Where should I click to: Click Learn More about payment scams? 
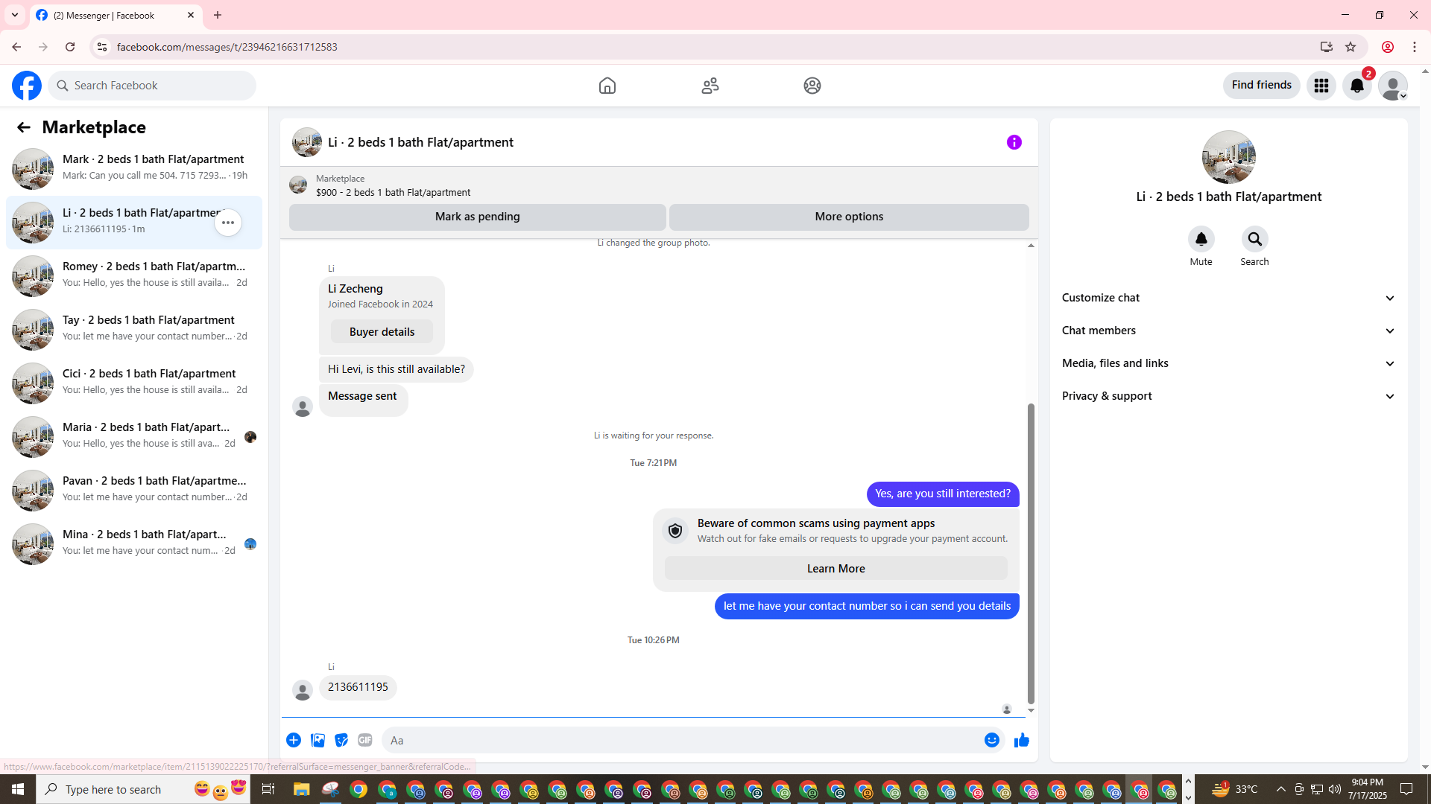pyautogui.click(x=836, y=569)
